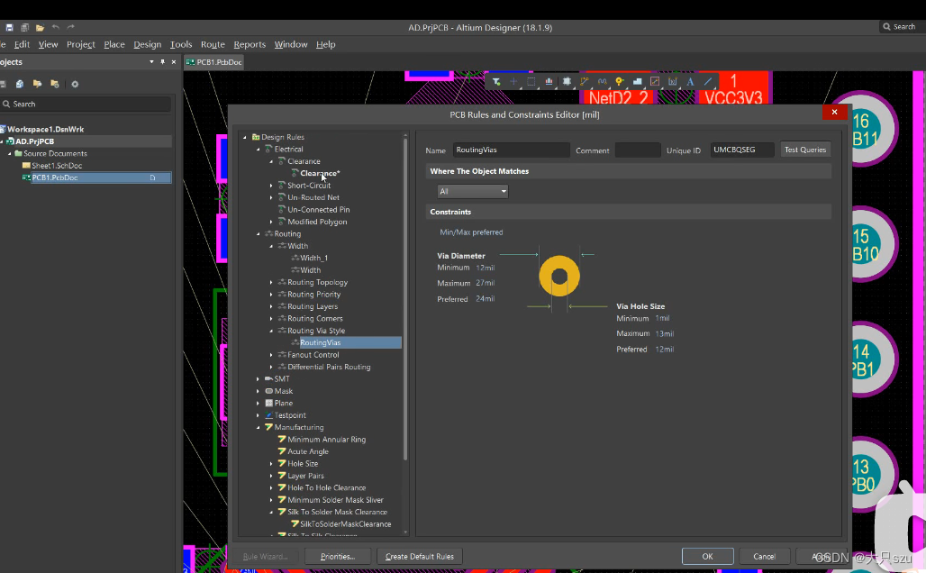Click the Comment input field
The image size is (926, 573).
tap(638, 150)
